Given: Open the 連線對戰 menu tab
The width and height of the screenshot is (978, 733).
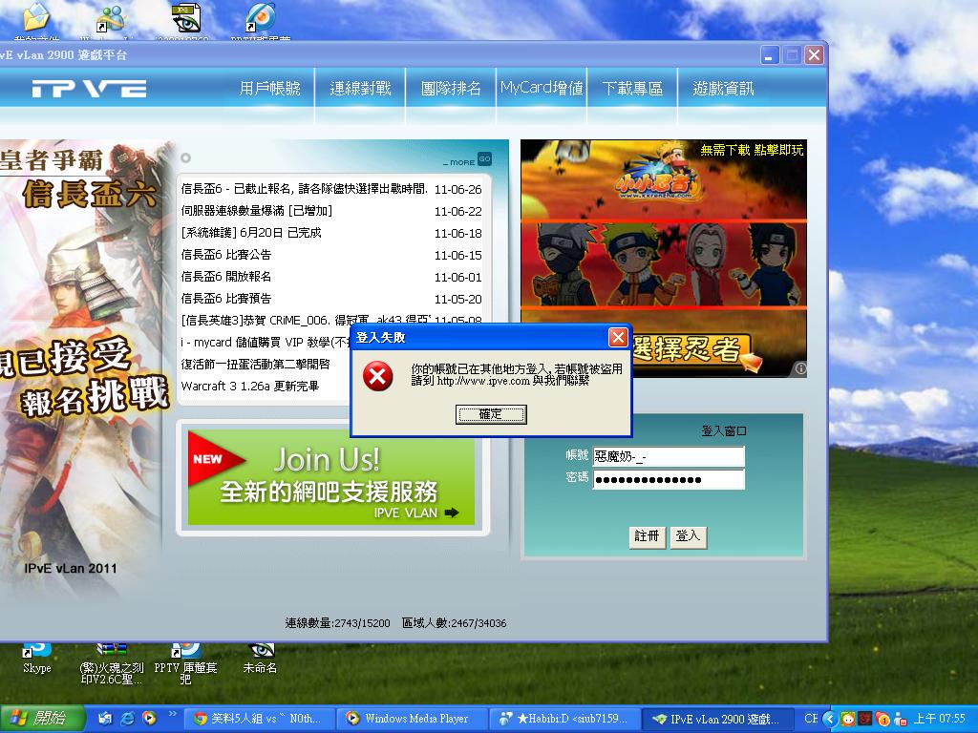Looking at the screenshot, I should click(360, 89).
